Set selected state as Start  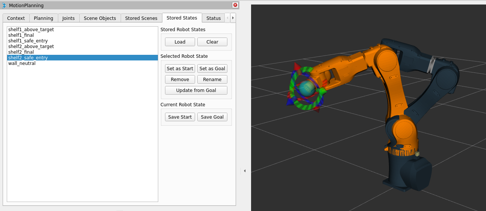(x=180, y=68)
